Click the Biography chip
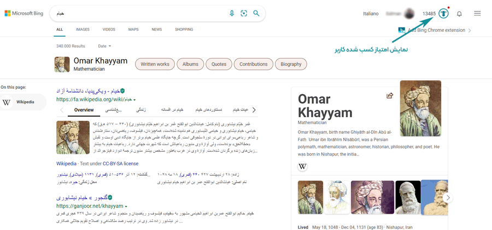 pyautogui.click(x=291, y=64)
